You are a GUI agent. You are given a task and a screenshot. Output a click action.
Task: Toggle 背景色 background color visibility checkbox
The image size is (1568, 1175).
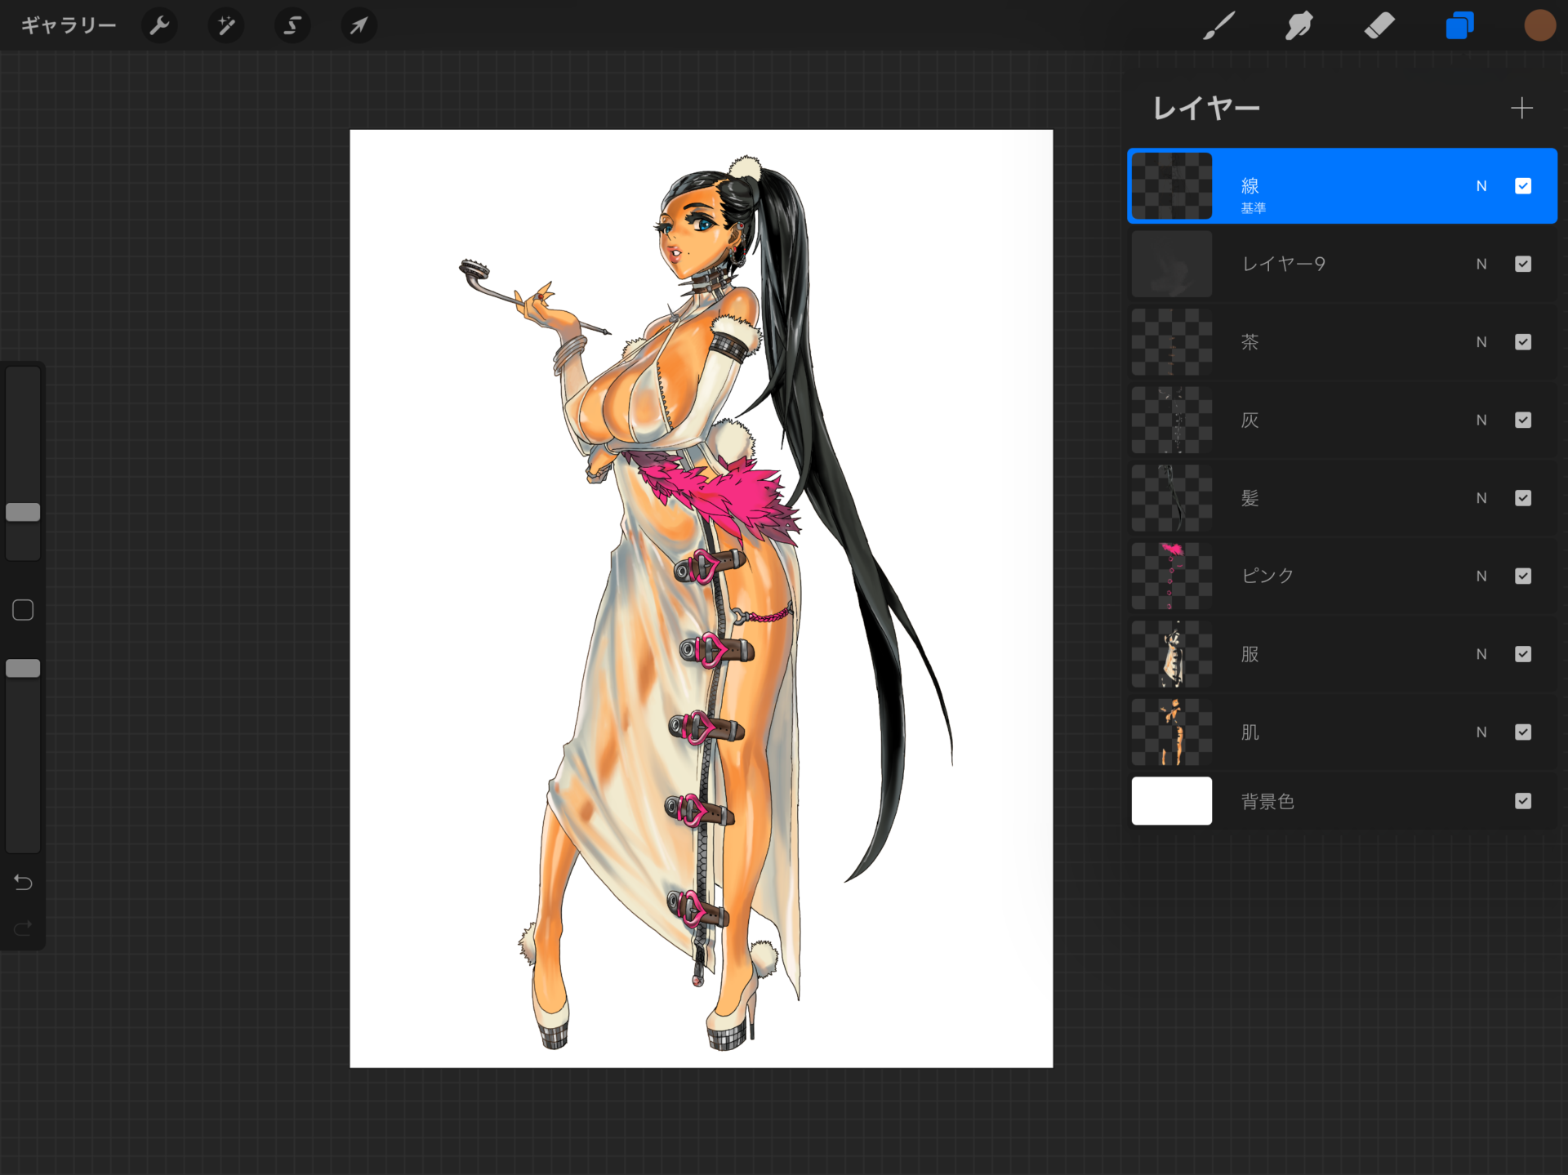(x=1523, y=801)
